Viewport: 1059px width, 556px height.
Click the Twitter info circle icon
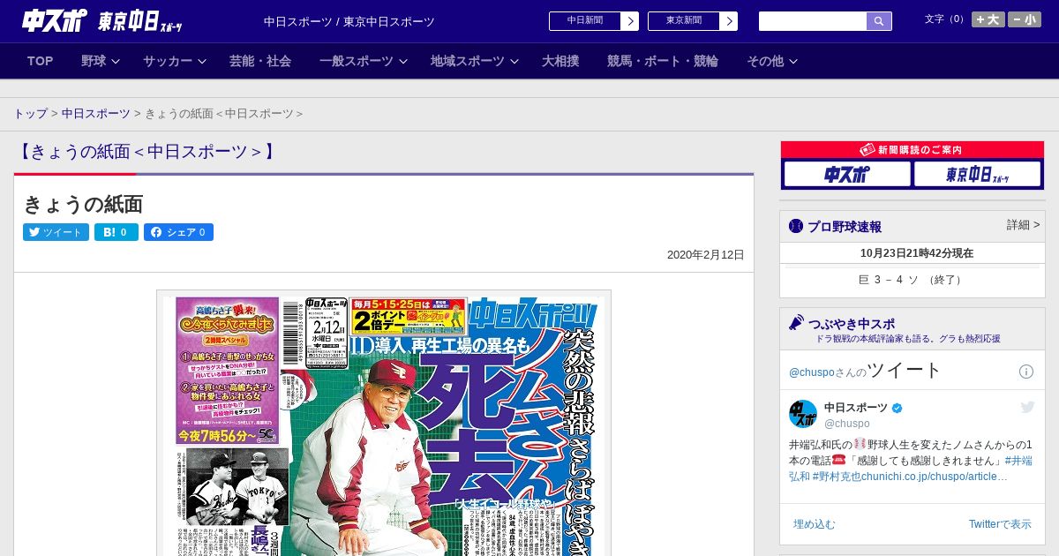pyautogui.click(x=1026, y=372)
